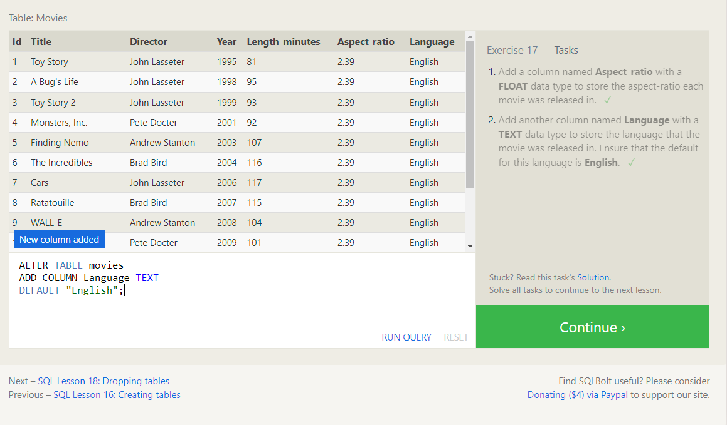Go back to SQL Lesson 16: Creating tables
Screen dimensions: 727x425
[117, 395]
